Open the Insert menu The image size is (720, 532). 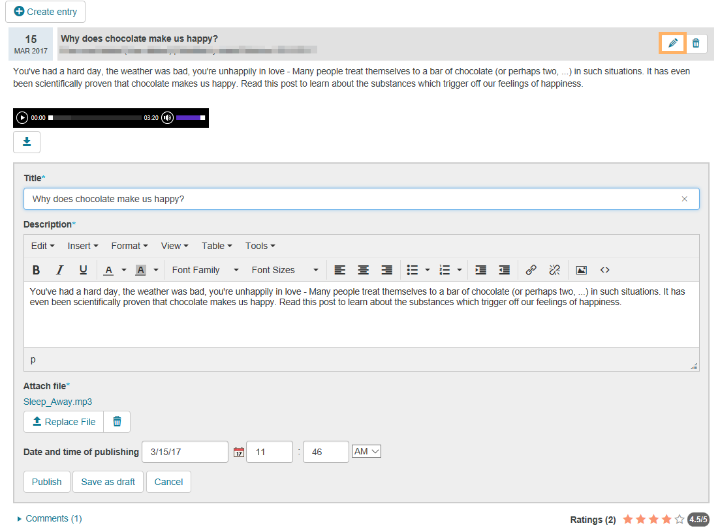(x=82, y=246)
